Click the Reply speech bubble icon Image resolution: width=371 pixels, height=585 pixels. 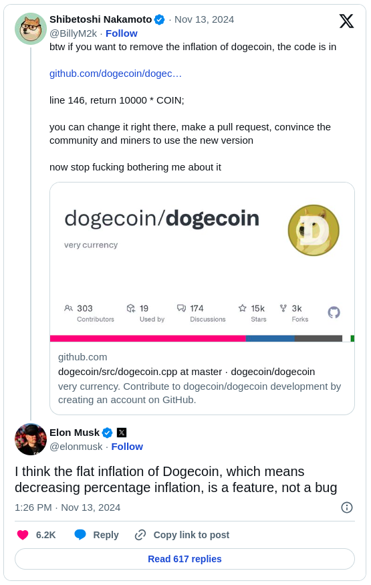point(80,535)
